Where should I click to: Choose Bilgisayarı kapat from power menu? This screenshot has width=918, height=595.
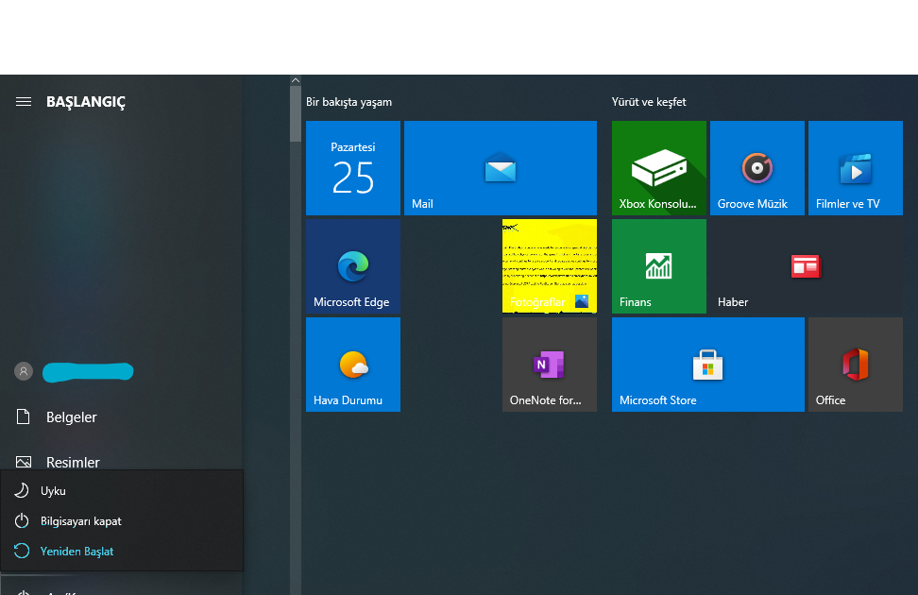pyautogui.click(x=122, y=520)
